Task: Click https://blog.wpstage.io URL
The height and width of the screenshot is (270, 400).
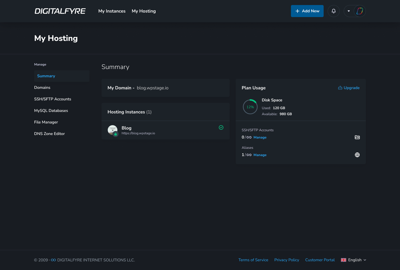Action: pyautogui.click(x=138, y=133)
